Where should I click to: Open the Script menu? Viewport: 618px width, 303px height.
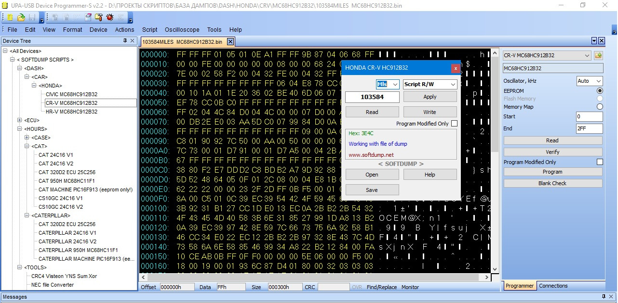pyautogui.click(x=149, y=29)
